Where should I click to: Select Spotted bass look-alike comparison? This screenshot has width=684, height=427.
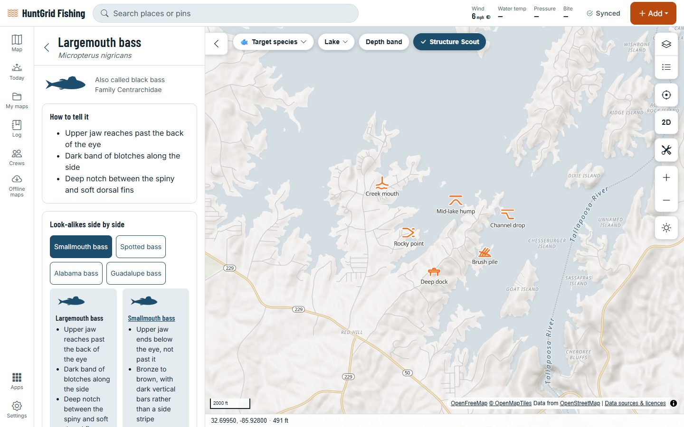(x=141, y=247)
